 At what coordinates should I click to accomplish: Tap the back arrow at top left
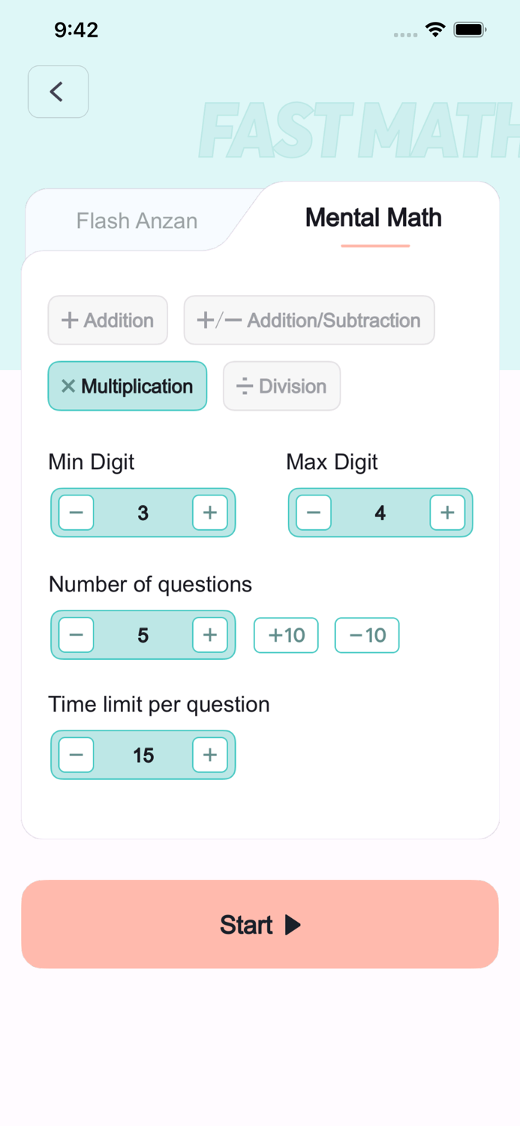click(58, 92)
